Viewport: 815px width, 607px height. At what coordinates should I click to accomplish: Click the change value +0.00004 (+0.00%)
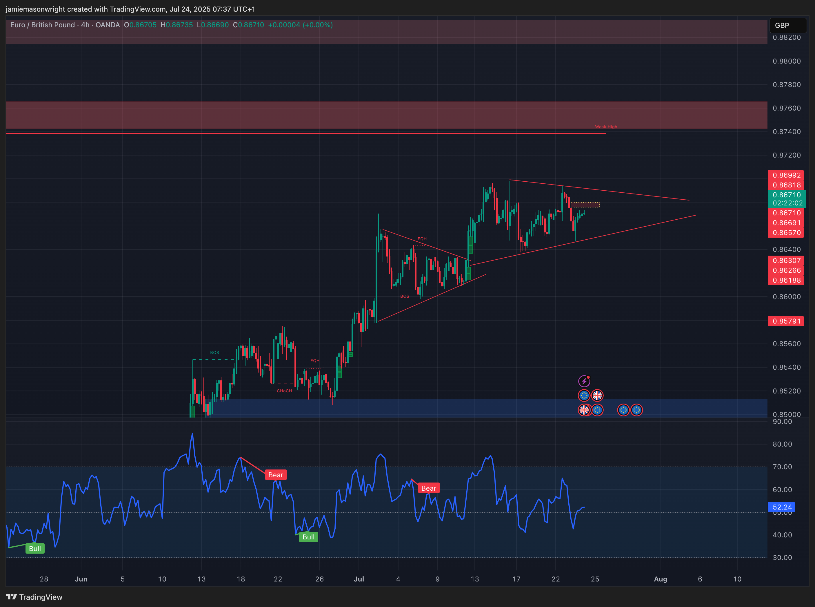point(300,25)
